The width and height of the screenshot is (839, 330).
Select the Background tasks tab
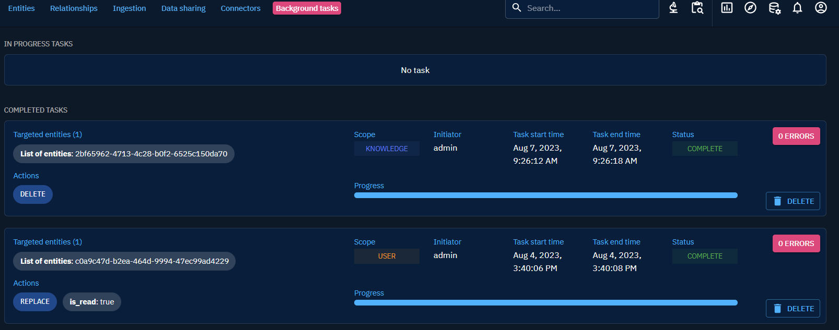point(307,8)
